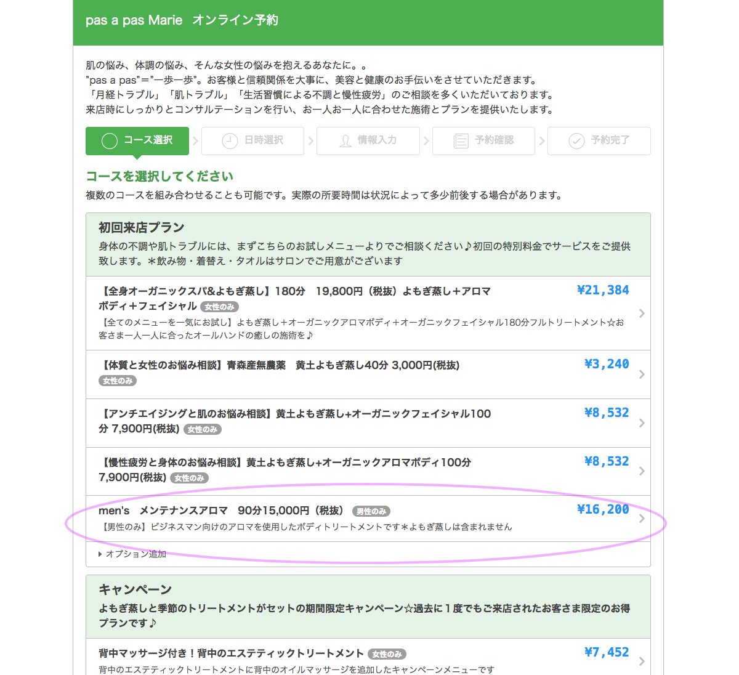Click the 男性のみ badge
Viewport: 739px width, 675px height.
tap(371, 511)
